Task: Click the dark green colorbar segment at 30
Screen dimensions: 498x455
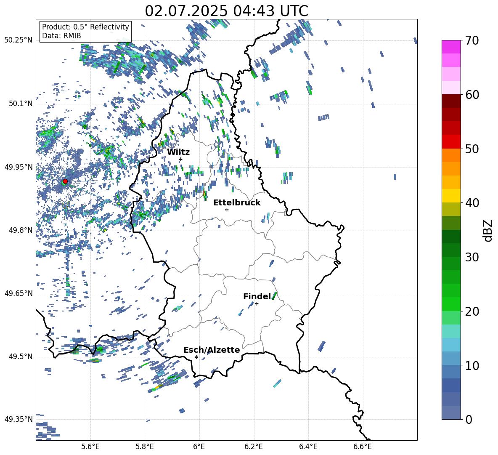Action: pyautogui.click(x=451, y=250)
